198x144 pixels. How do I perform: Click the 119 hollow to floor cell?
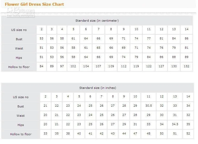(136, 66)
